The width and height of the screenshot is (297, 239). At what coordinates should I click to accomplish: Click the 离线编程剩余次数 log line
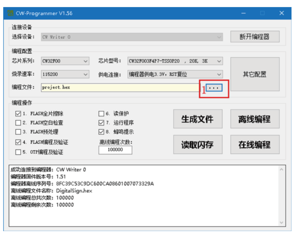(x=42, y=205)
